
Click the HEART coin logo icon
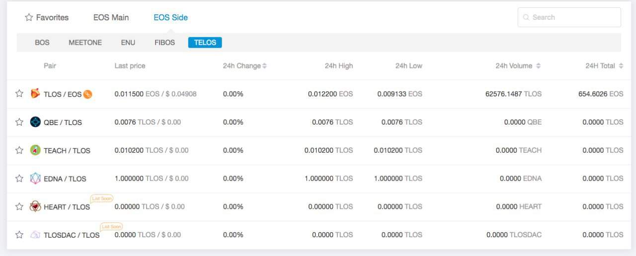pos(35,207)
